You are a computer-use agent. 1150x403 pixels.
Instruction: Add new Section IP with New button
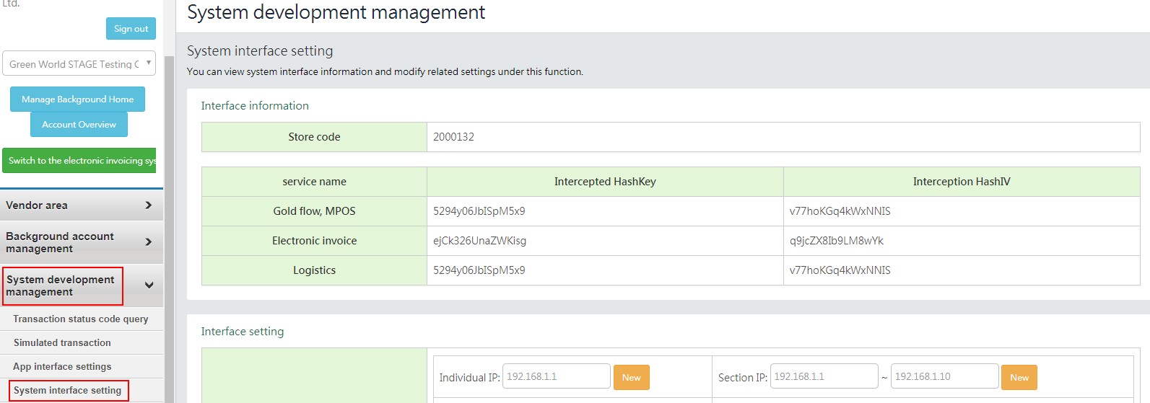(x=1019, y=378)
